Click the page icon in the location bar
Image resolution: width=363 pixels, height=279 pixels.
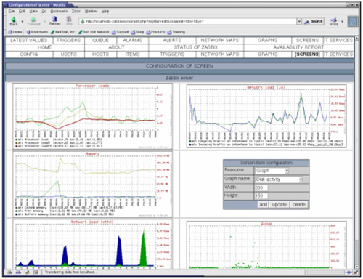coord(83,21)
